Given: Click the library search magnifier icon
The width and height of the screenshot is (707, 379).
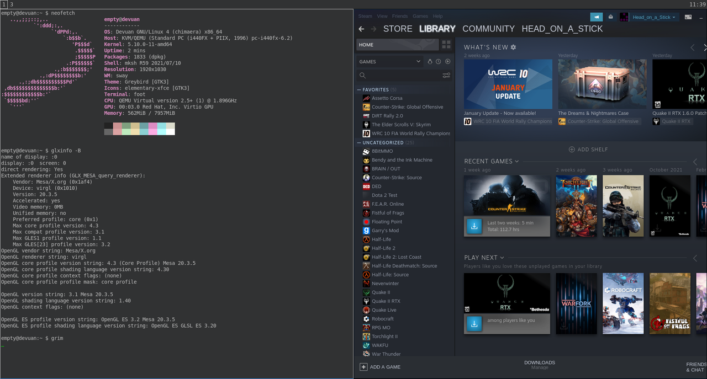Looking at the screenshot, I should [x=363, y=76].
